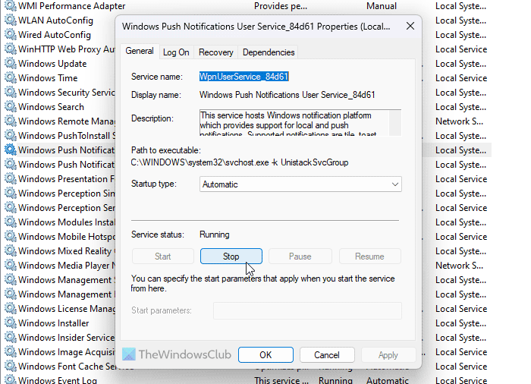Image resolution: width=531 pixels, height=384 pixels.
Task: Click the Local Service cell for WinHTTP Web Proxy
Action: click(461, 49)
